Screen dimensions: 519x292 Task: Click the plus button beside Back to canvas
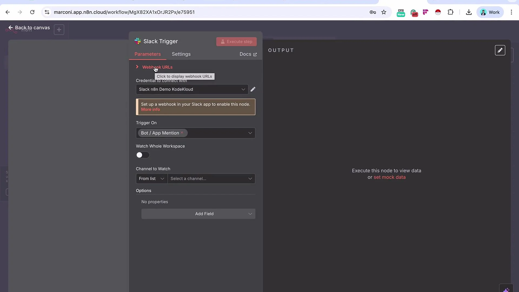point(59,29)
